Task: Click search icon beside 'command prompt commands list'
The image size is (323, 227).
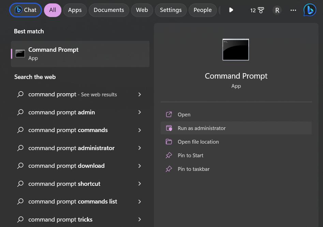Action: (20, 201)
